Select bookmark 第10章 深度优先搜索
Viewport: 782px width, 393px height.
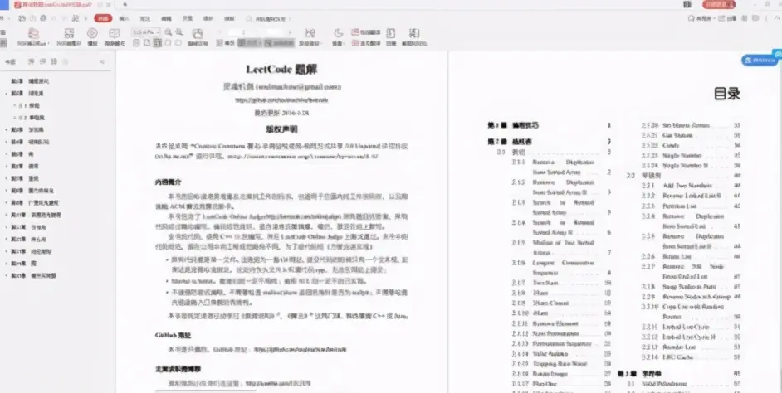[x=36, y=216]
